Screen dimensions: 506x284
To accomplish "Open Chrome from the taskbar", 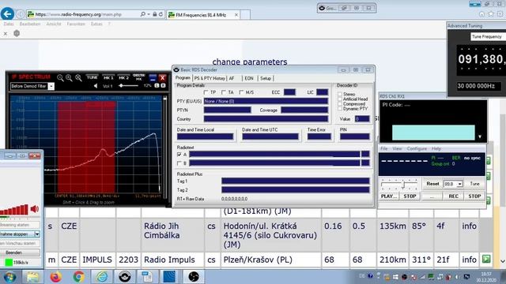I will click(78, 277).
